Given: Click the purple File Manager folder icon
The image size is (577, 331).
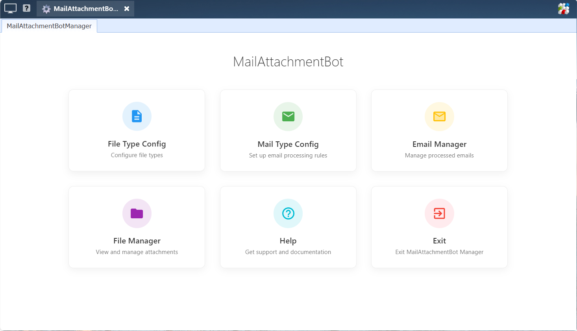Looking at the screenshot, I should [x=137, y=213].
